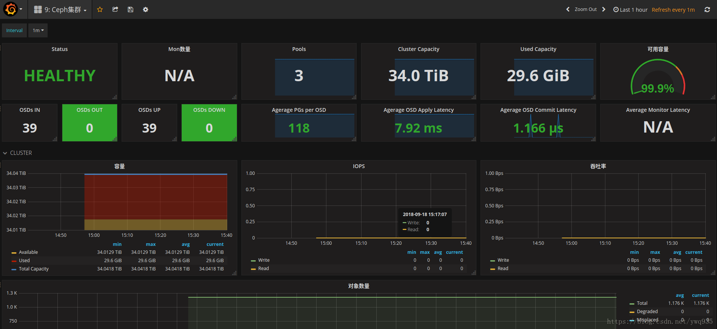Collapse the CLUSTER row
717x329 pixels.
click(x=17, y=153)
